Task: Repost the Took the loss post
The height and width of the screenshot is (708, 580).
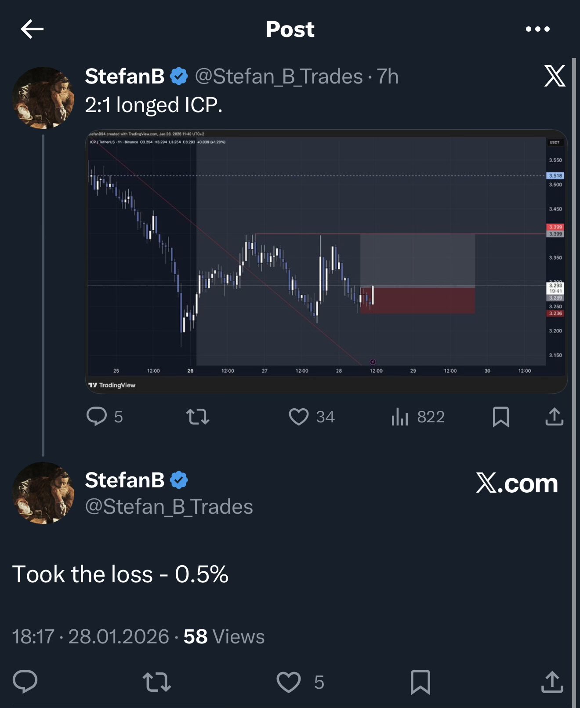Action: point(157,682)
